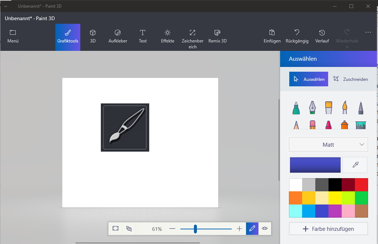
Task: Select the oil brush tool
Action: coord(329,108)
